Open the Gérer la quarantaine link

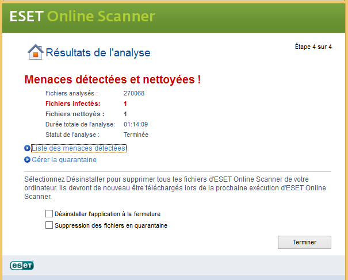64,159
